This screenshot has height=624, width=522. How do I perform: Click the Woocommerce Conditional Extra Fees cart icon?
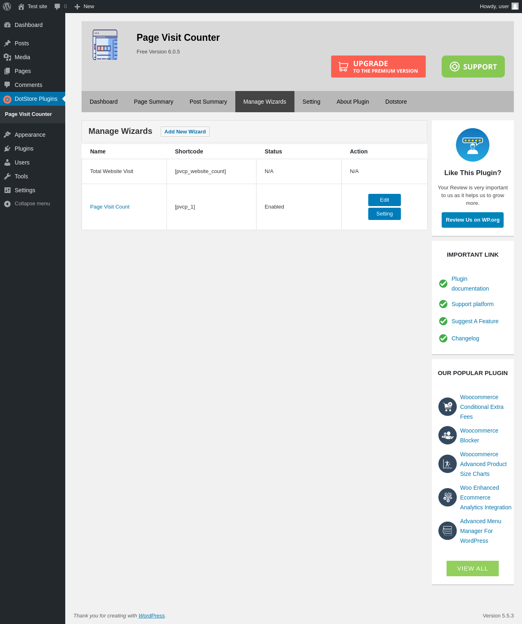[447, 407]
